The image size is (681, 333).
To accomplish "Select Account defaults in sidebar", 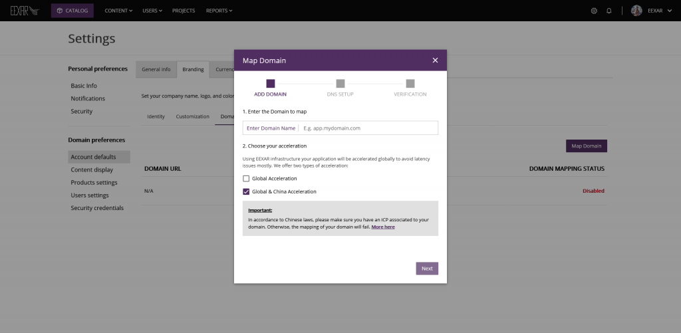I will 99,157.
